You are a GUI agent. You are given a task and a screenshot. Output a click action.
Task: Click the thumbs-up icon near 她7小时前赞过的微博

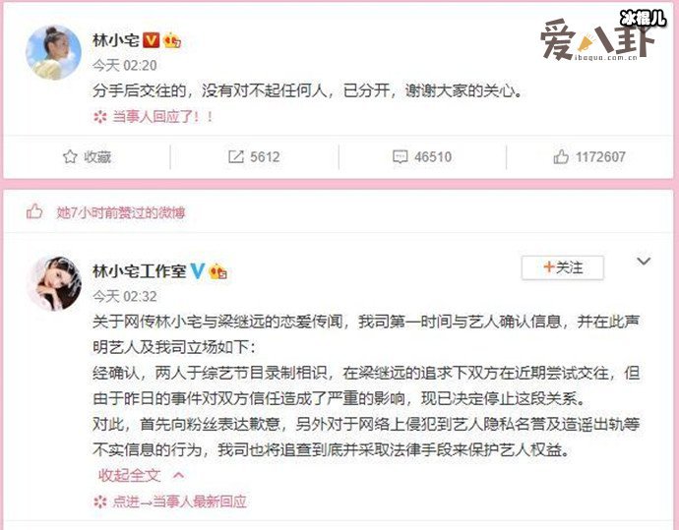pos(34,212)
